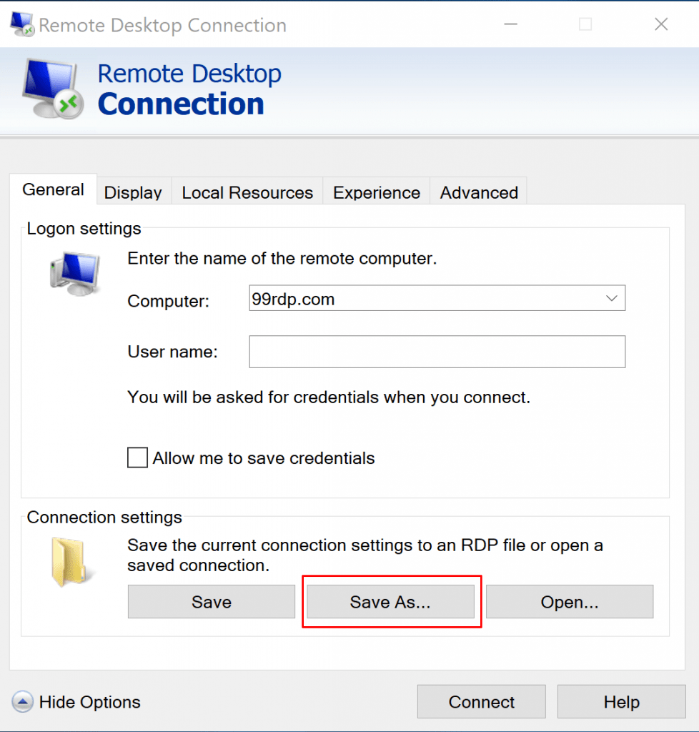Select the Experience tab
Viewport: 699px width, 732px height.
pyautogui.click(x=377, y=192)
